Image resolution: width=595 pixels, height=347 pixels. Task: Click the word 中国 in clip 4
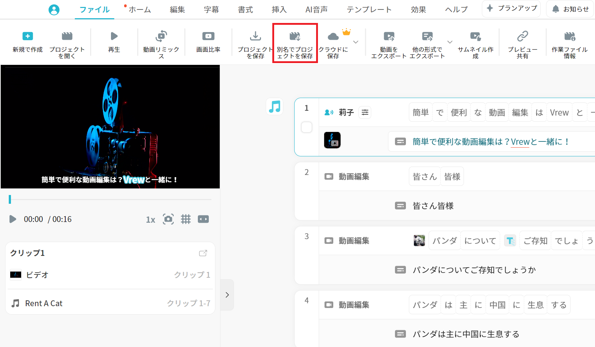coord(497,305)
